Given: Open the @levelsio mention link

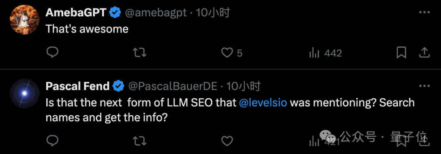Looking at the screenshot, I should 263,103.
